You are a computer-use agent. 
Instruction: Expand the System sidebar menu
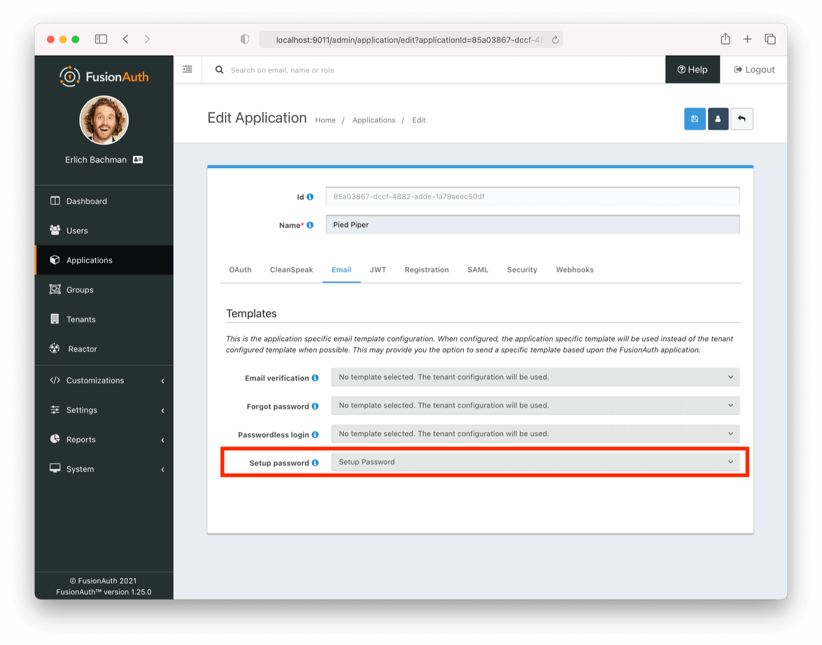[x=104, y=469]
